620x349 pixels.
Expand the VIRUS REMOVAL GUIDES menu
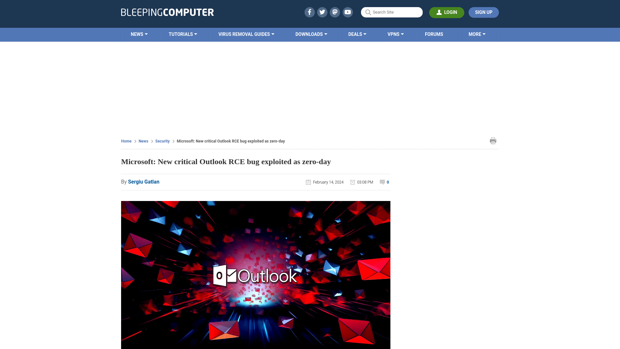click(246, 35)
